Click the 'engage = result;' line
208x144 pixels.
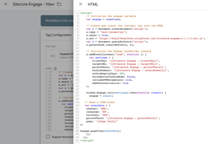pyautogui.click(x=101, y=96)
